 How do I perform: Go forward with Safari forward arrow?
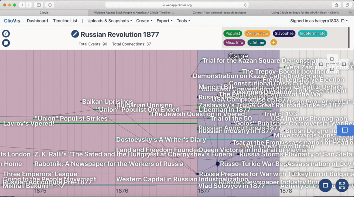(x=29, y=5)
